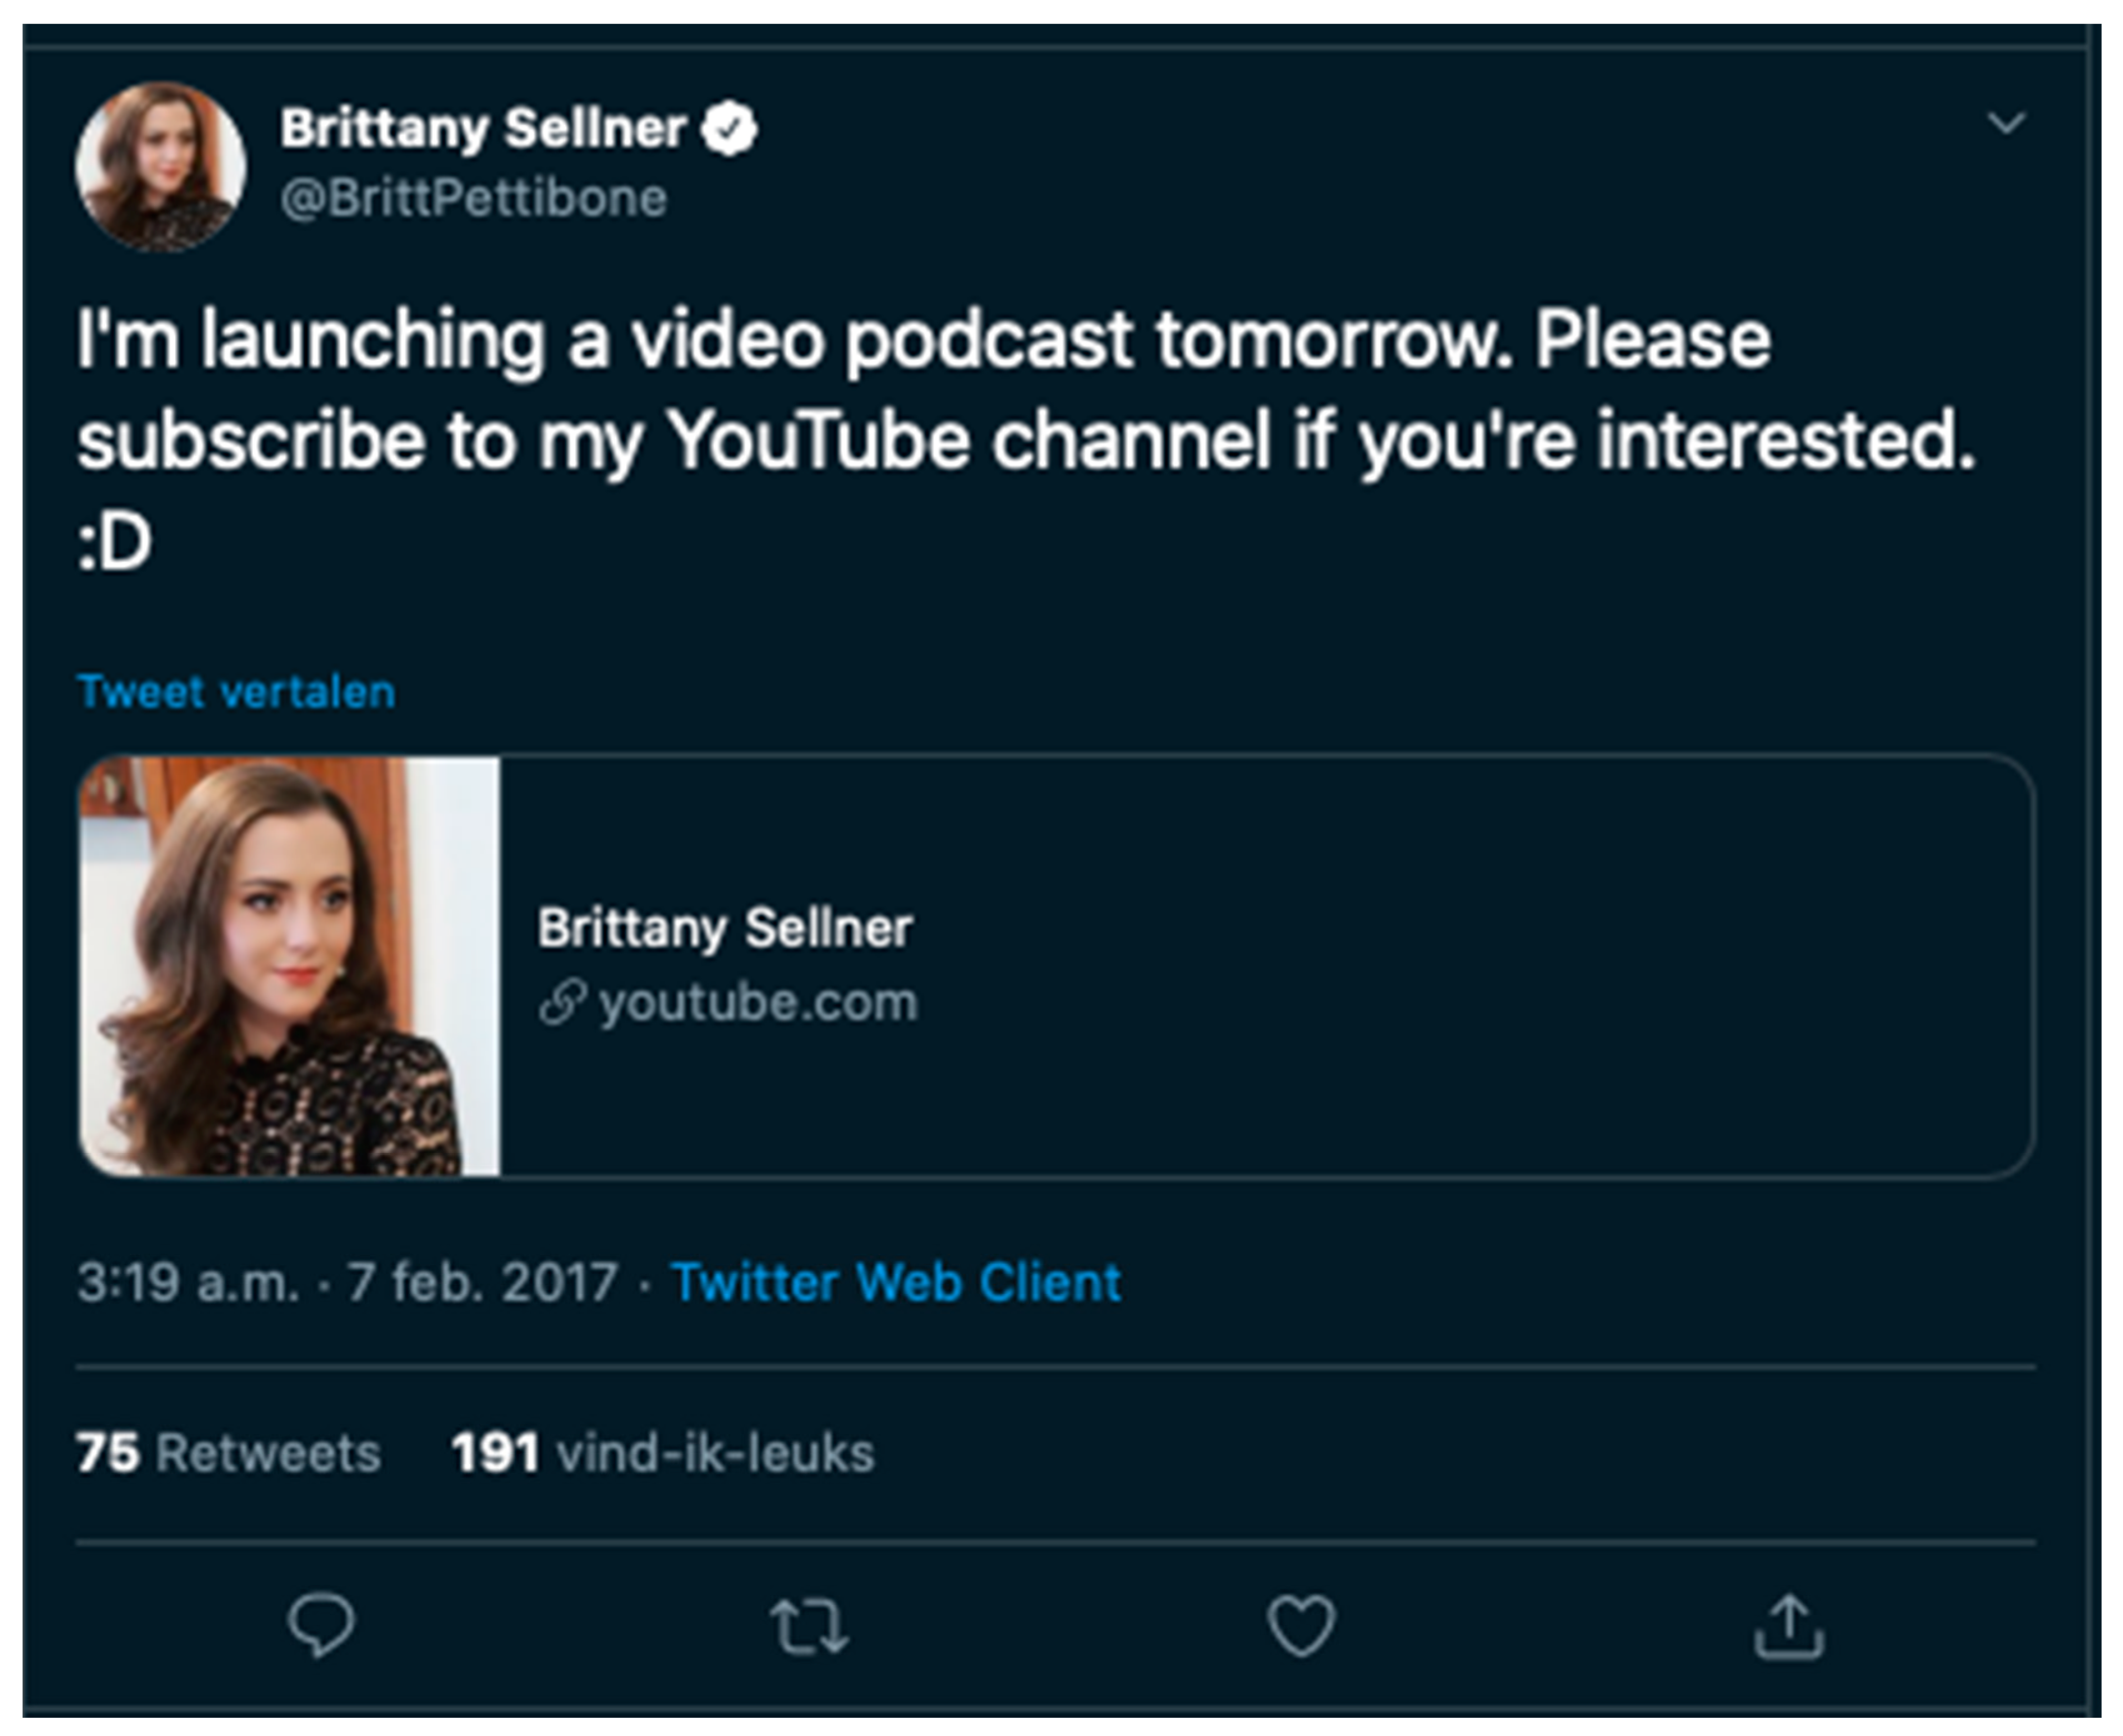View the 75 Retweets list
This screenshot has width=2123, height=1736.
[x=229, y=1452]
